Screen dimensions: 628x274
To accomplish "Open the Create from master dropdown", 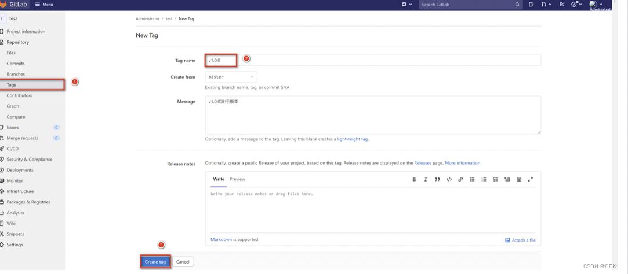I will [x=231, y=77].
